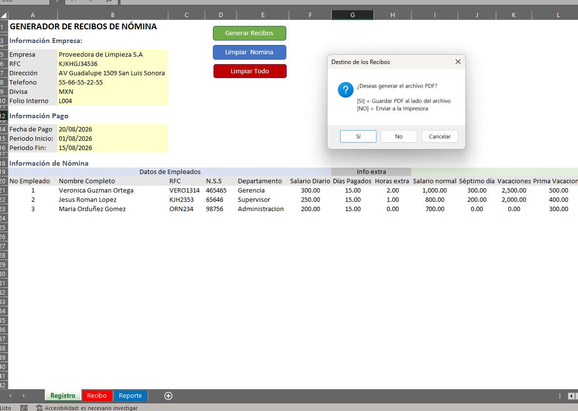Click Cancelar in the dialog
Viewport: 578px width, 411px height.
pyautogui.click(x=440, y=136)
